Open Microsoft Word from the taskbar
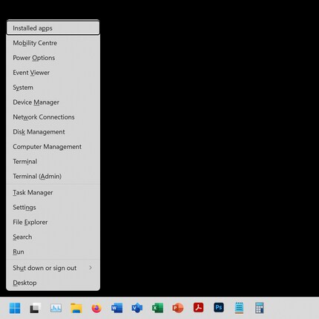 click(116, 308)
